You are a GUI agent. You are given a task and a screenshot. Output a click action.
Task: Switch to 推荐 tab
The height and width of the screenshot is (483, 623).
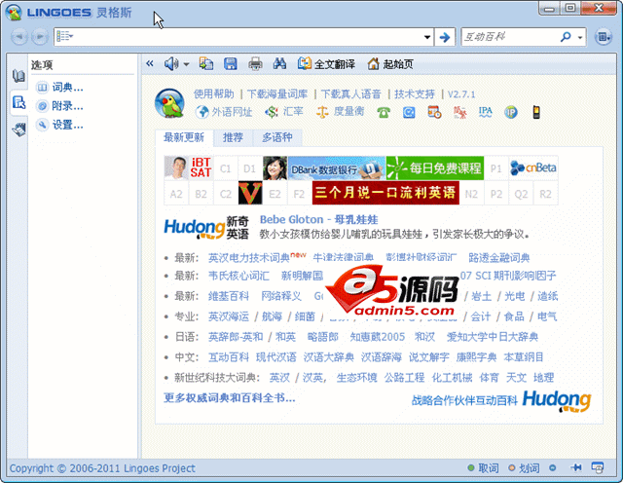233,137
